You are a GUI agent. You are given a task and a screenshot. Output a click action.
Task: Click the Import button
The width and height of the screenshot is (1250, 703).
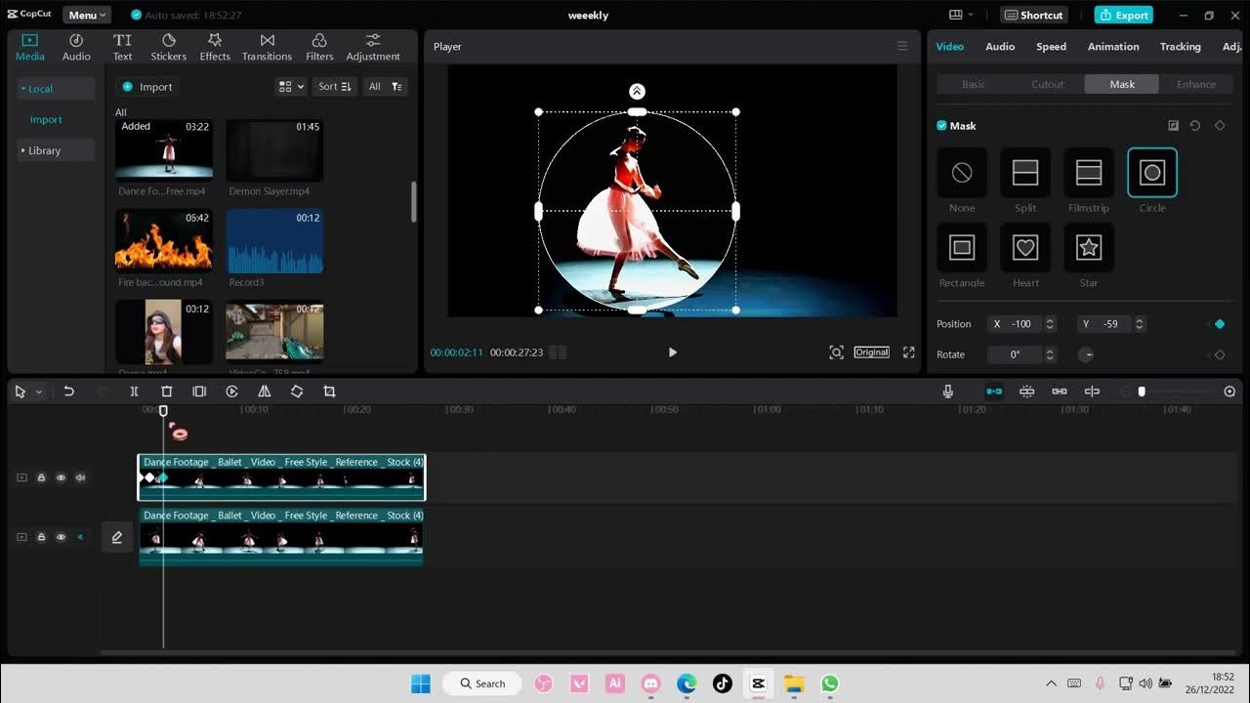pos(147,87)
